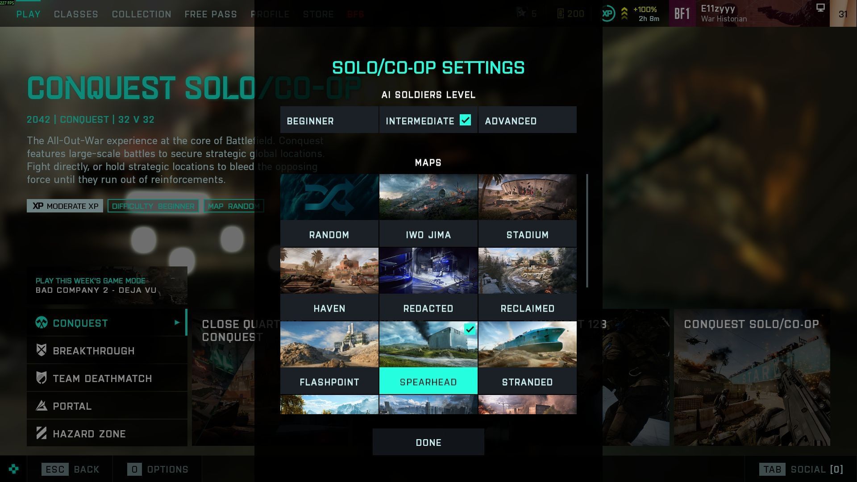The image size is (857, 482).
Task: Click the XP boost icon in header
Action: [607, 13]
